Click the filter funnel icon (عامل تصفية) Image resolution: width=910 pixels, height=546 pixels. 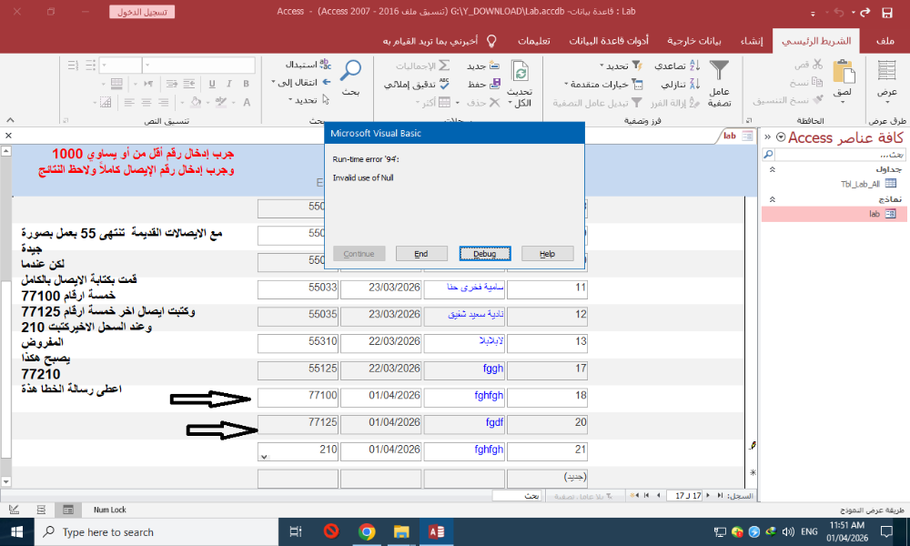[719, 73]
